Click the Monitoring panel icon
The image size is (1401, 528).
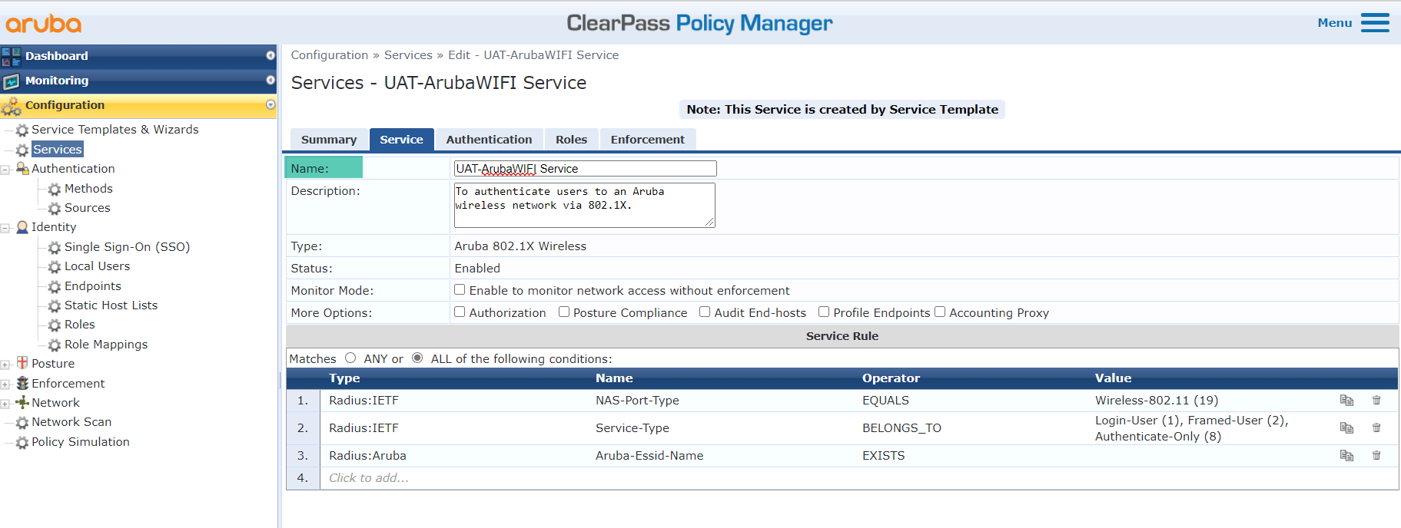[x=11, y=81]
